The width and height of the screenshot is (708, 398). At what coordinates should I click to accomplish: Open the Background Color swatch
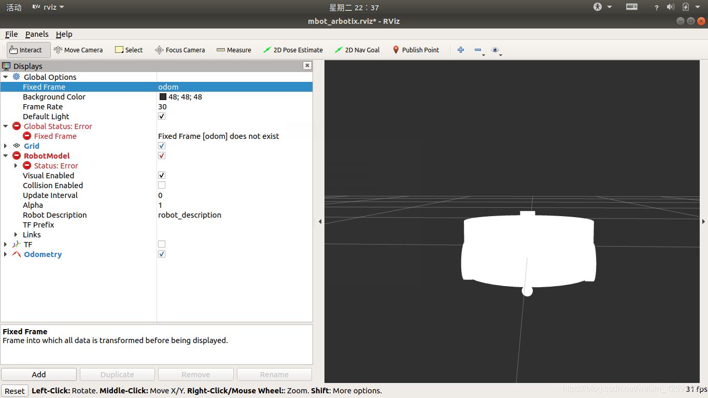[x=162, y=96]
